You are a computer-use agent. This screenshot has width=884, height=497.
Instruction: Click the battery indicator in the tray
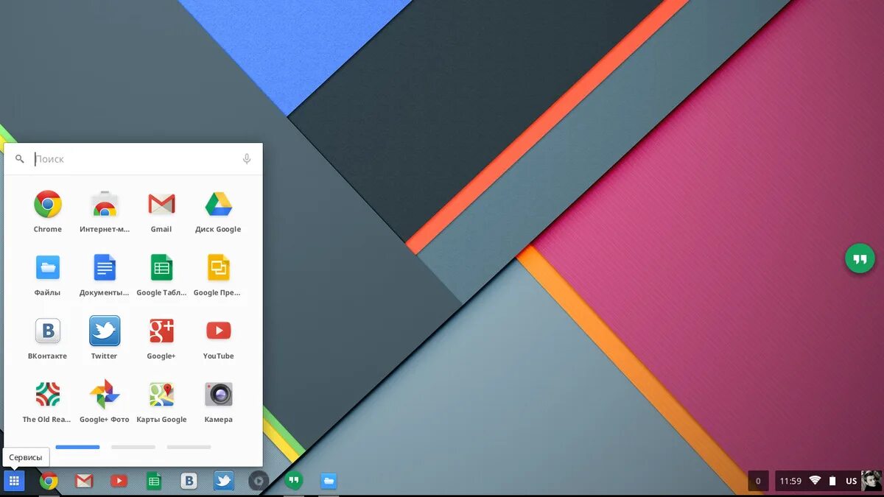pyautogui.click(x=832, y=482)
